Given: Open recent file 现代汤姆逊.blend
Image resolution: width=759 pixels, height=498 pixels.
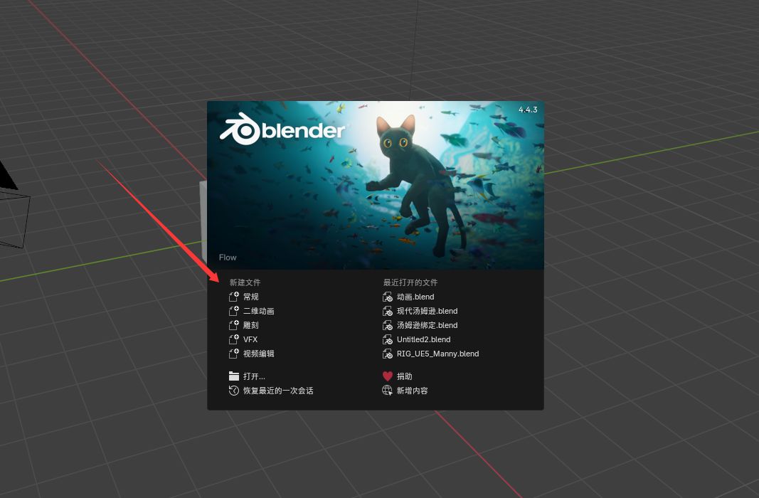Looking at the screenshot, I should tap(427, 311).
